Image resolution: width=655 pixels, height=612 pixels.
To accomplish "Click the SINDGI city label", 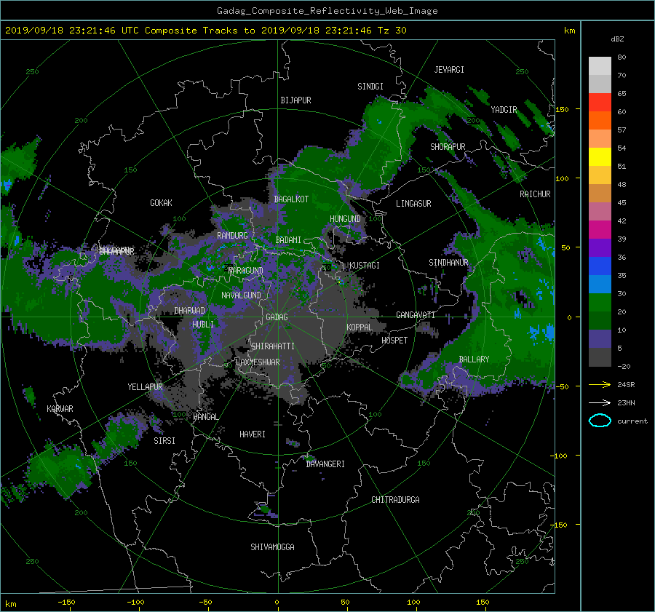I will (x=370, y=87).
